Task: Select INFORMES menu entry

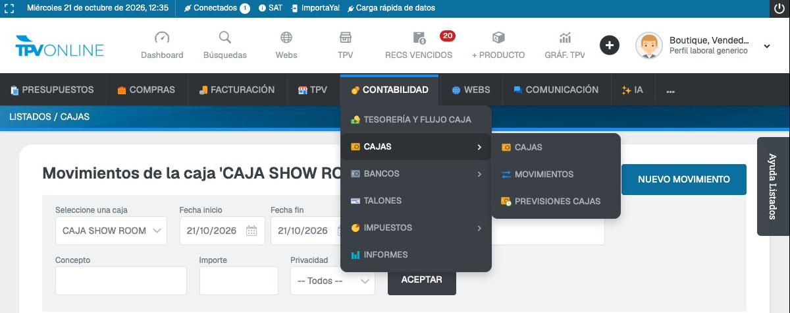Action: [x=416, y=255]
